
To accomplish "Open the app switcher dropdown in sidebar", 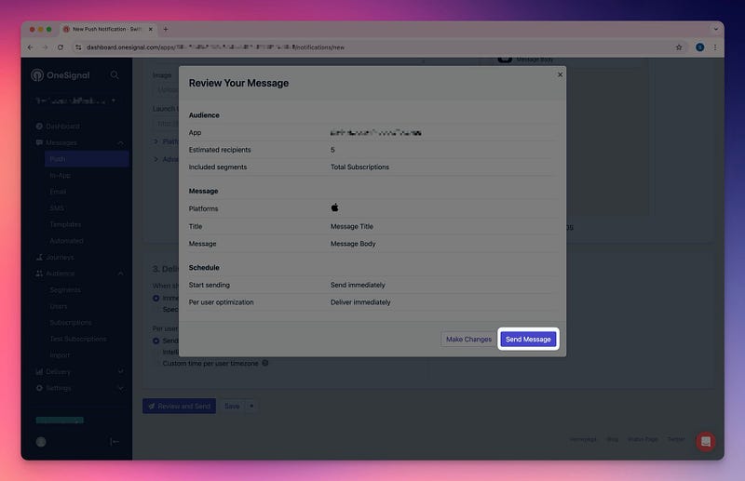I will (x=76, y=100).
